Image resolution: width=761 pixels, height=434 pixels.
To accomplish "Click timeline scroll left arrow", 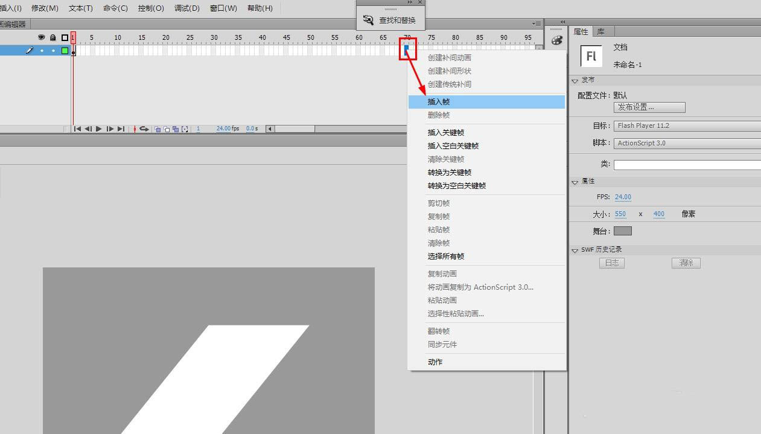I will (x=270, y=129).
